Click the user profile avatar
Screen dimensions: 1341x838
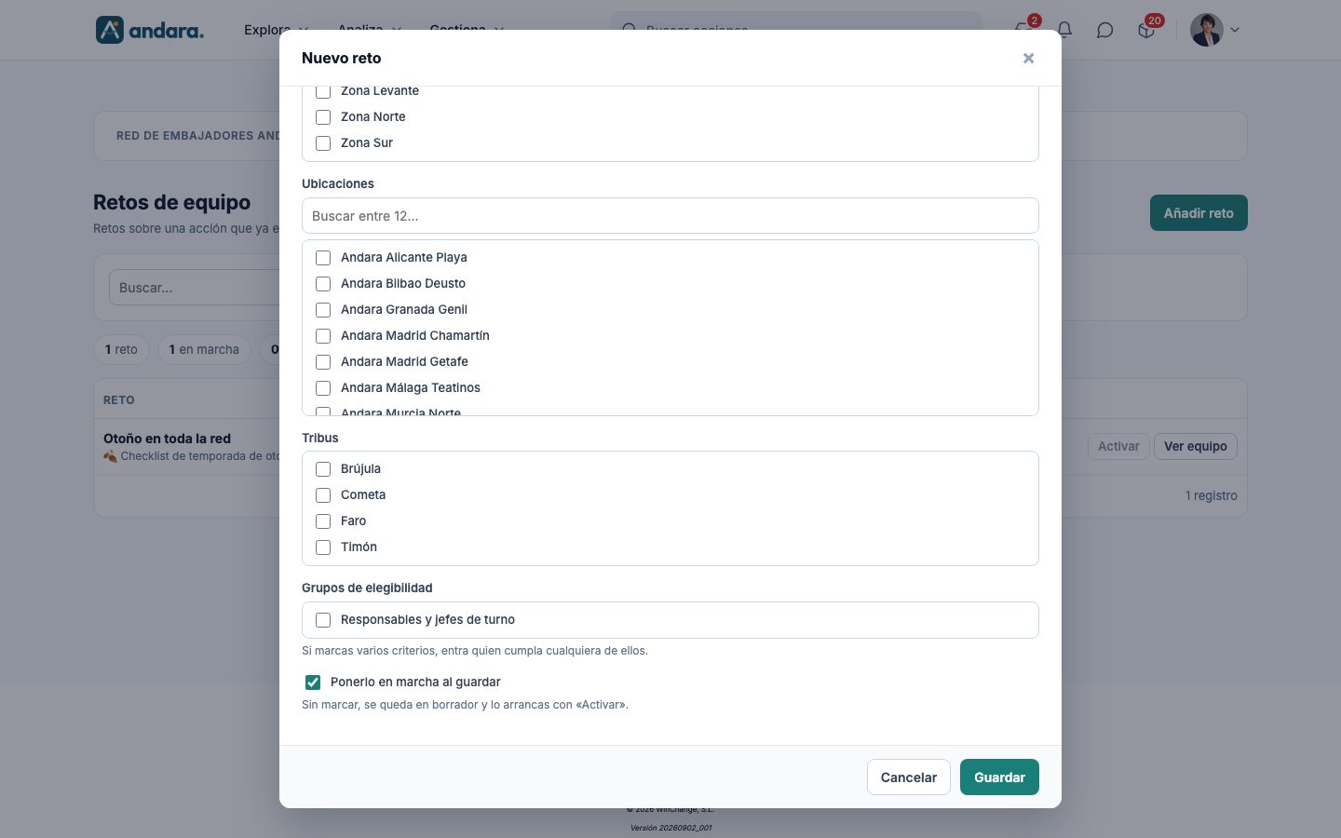tap(1207, 30)
